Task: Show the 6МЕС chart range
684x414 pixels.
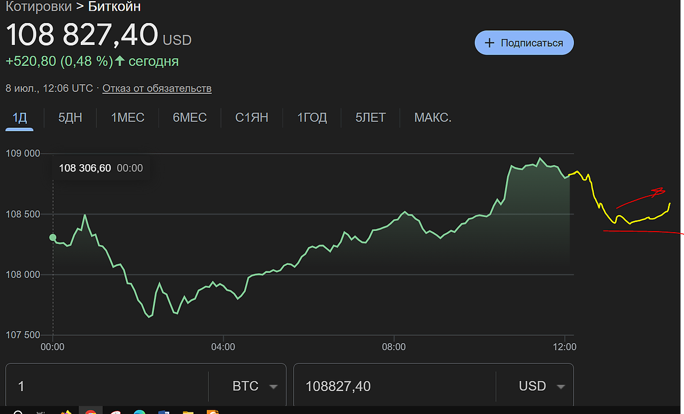Action: point(190,117)
